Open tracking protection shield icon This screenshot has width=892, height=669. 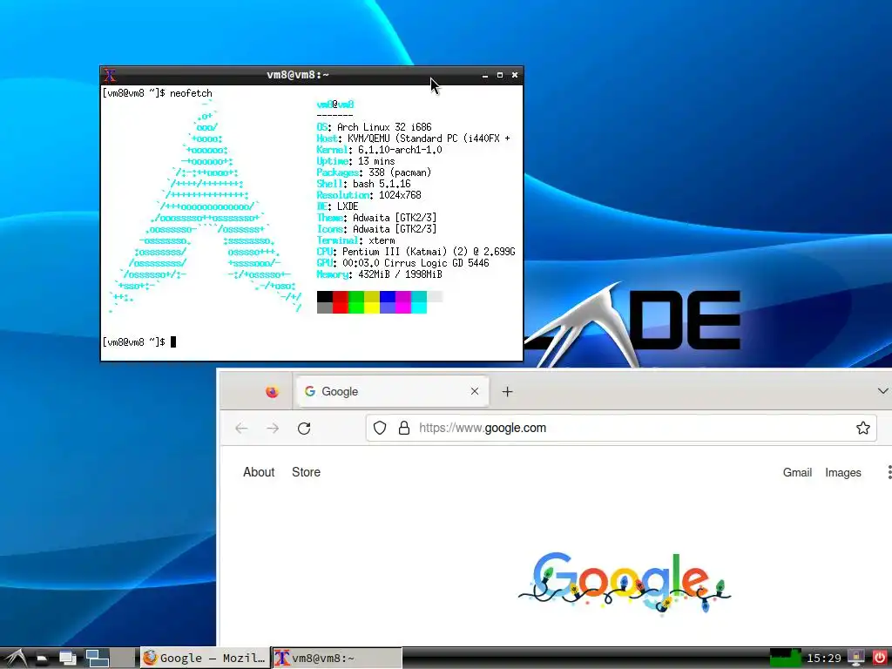point(380,428)
